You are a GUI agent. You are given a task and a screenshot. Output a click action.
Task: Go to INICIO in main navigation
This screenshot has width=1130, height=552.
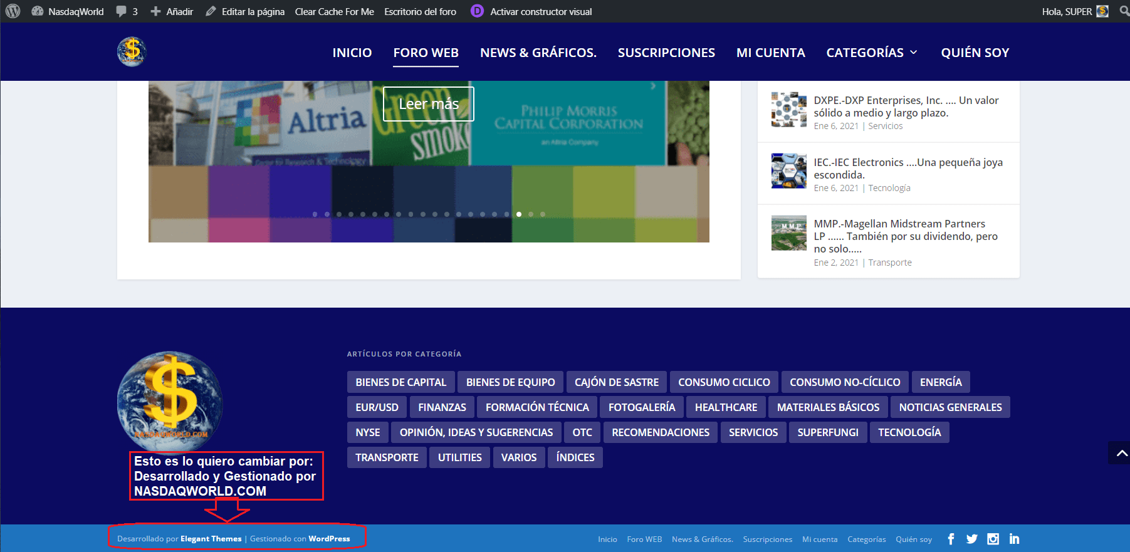352,53
